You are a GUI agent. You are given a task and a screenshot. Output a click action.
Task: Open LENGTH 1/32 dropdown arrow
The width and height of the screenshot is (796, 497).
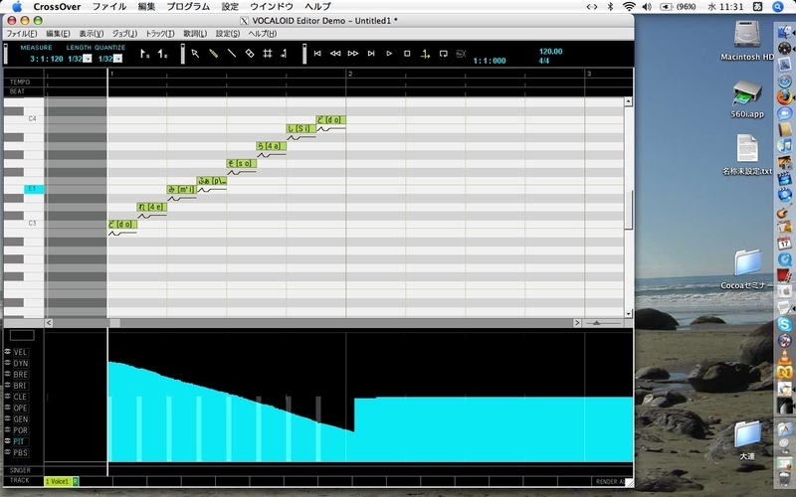click(88, 59)
